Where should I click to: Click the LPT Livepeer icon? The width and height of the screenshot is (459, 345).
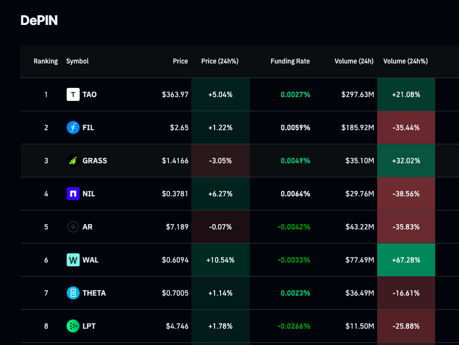[73, 326]
